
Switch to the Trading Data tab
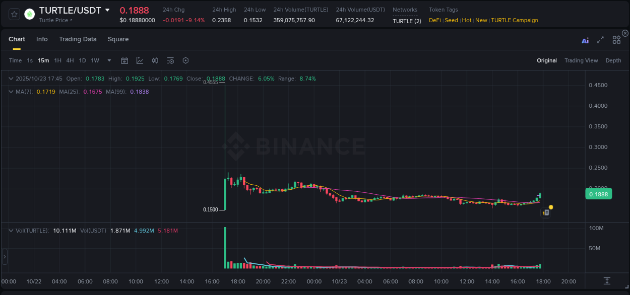click(x=78, y=39)
